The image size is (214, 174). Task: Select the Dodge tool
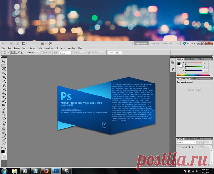(4, 113)
